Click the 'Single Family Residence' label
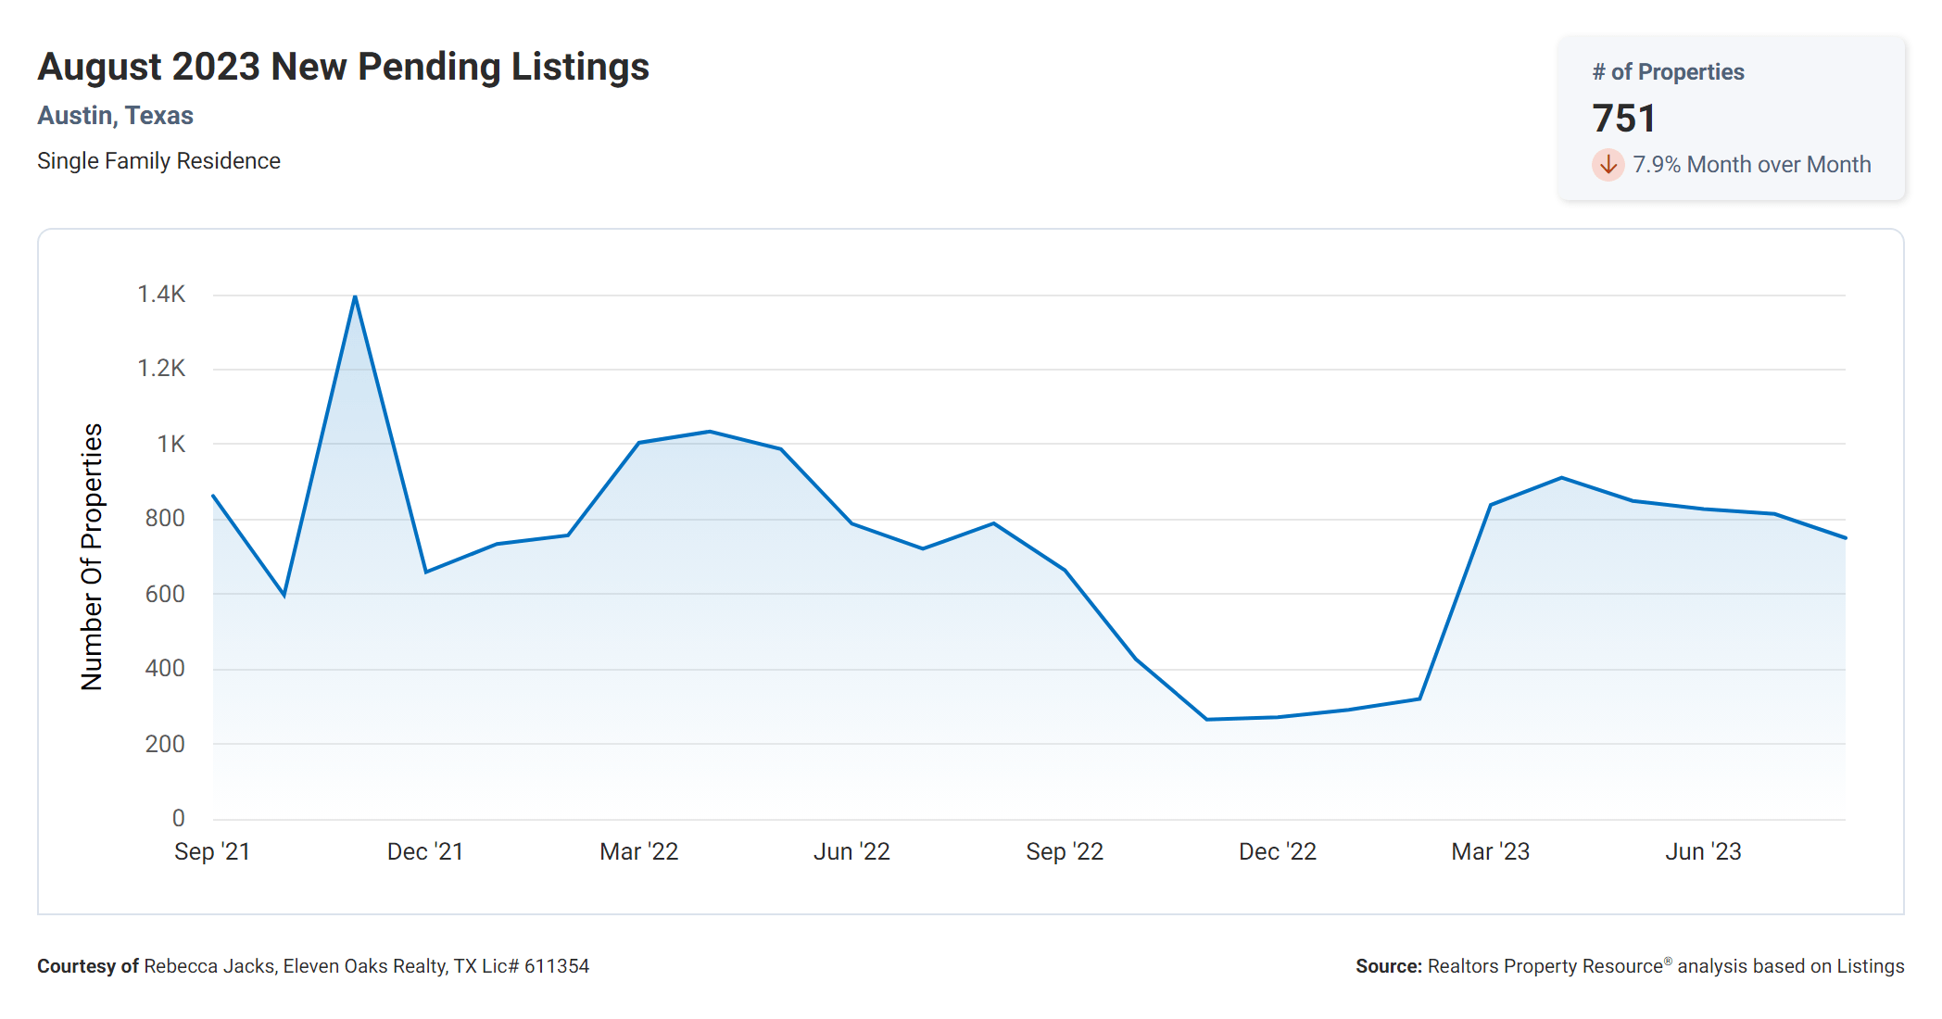 click(x=158, y=161)
